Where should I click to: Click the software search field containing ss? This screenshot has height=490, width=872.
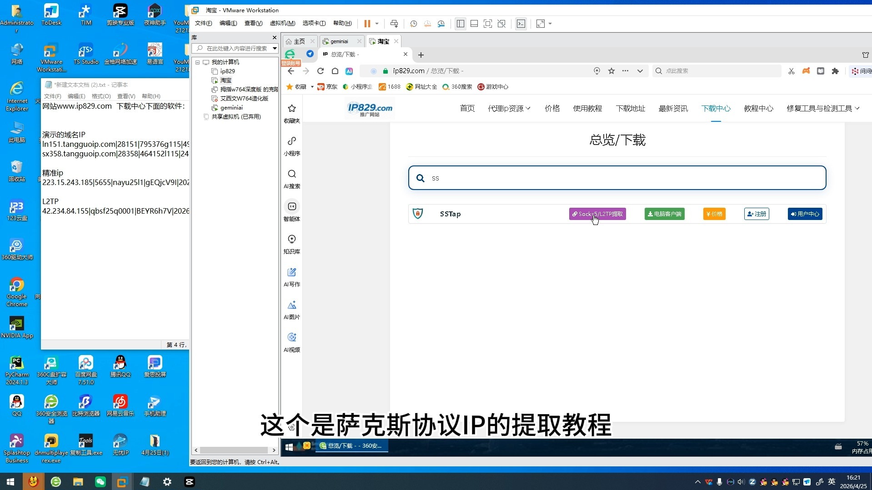(x=617, y=178)
